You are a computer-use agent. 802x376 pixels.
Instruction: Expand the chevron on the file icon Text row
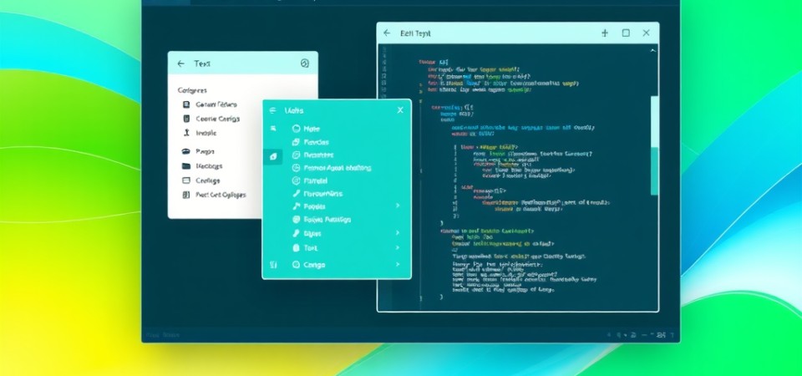pos(398,247)
